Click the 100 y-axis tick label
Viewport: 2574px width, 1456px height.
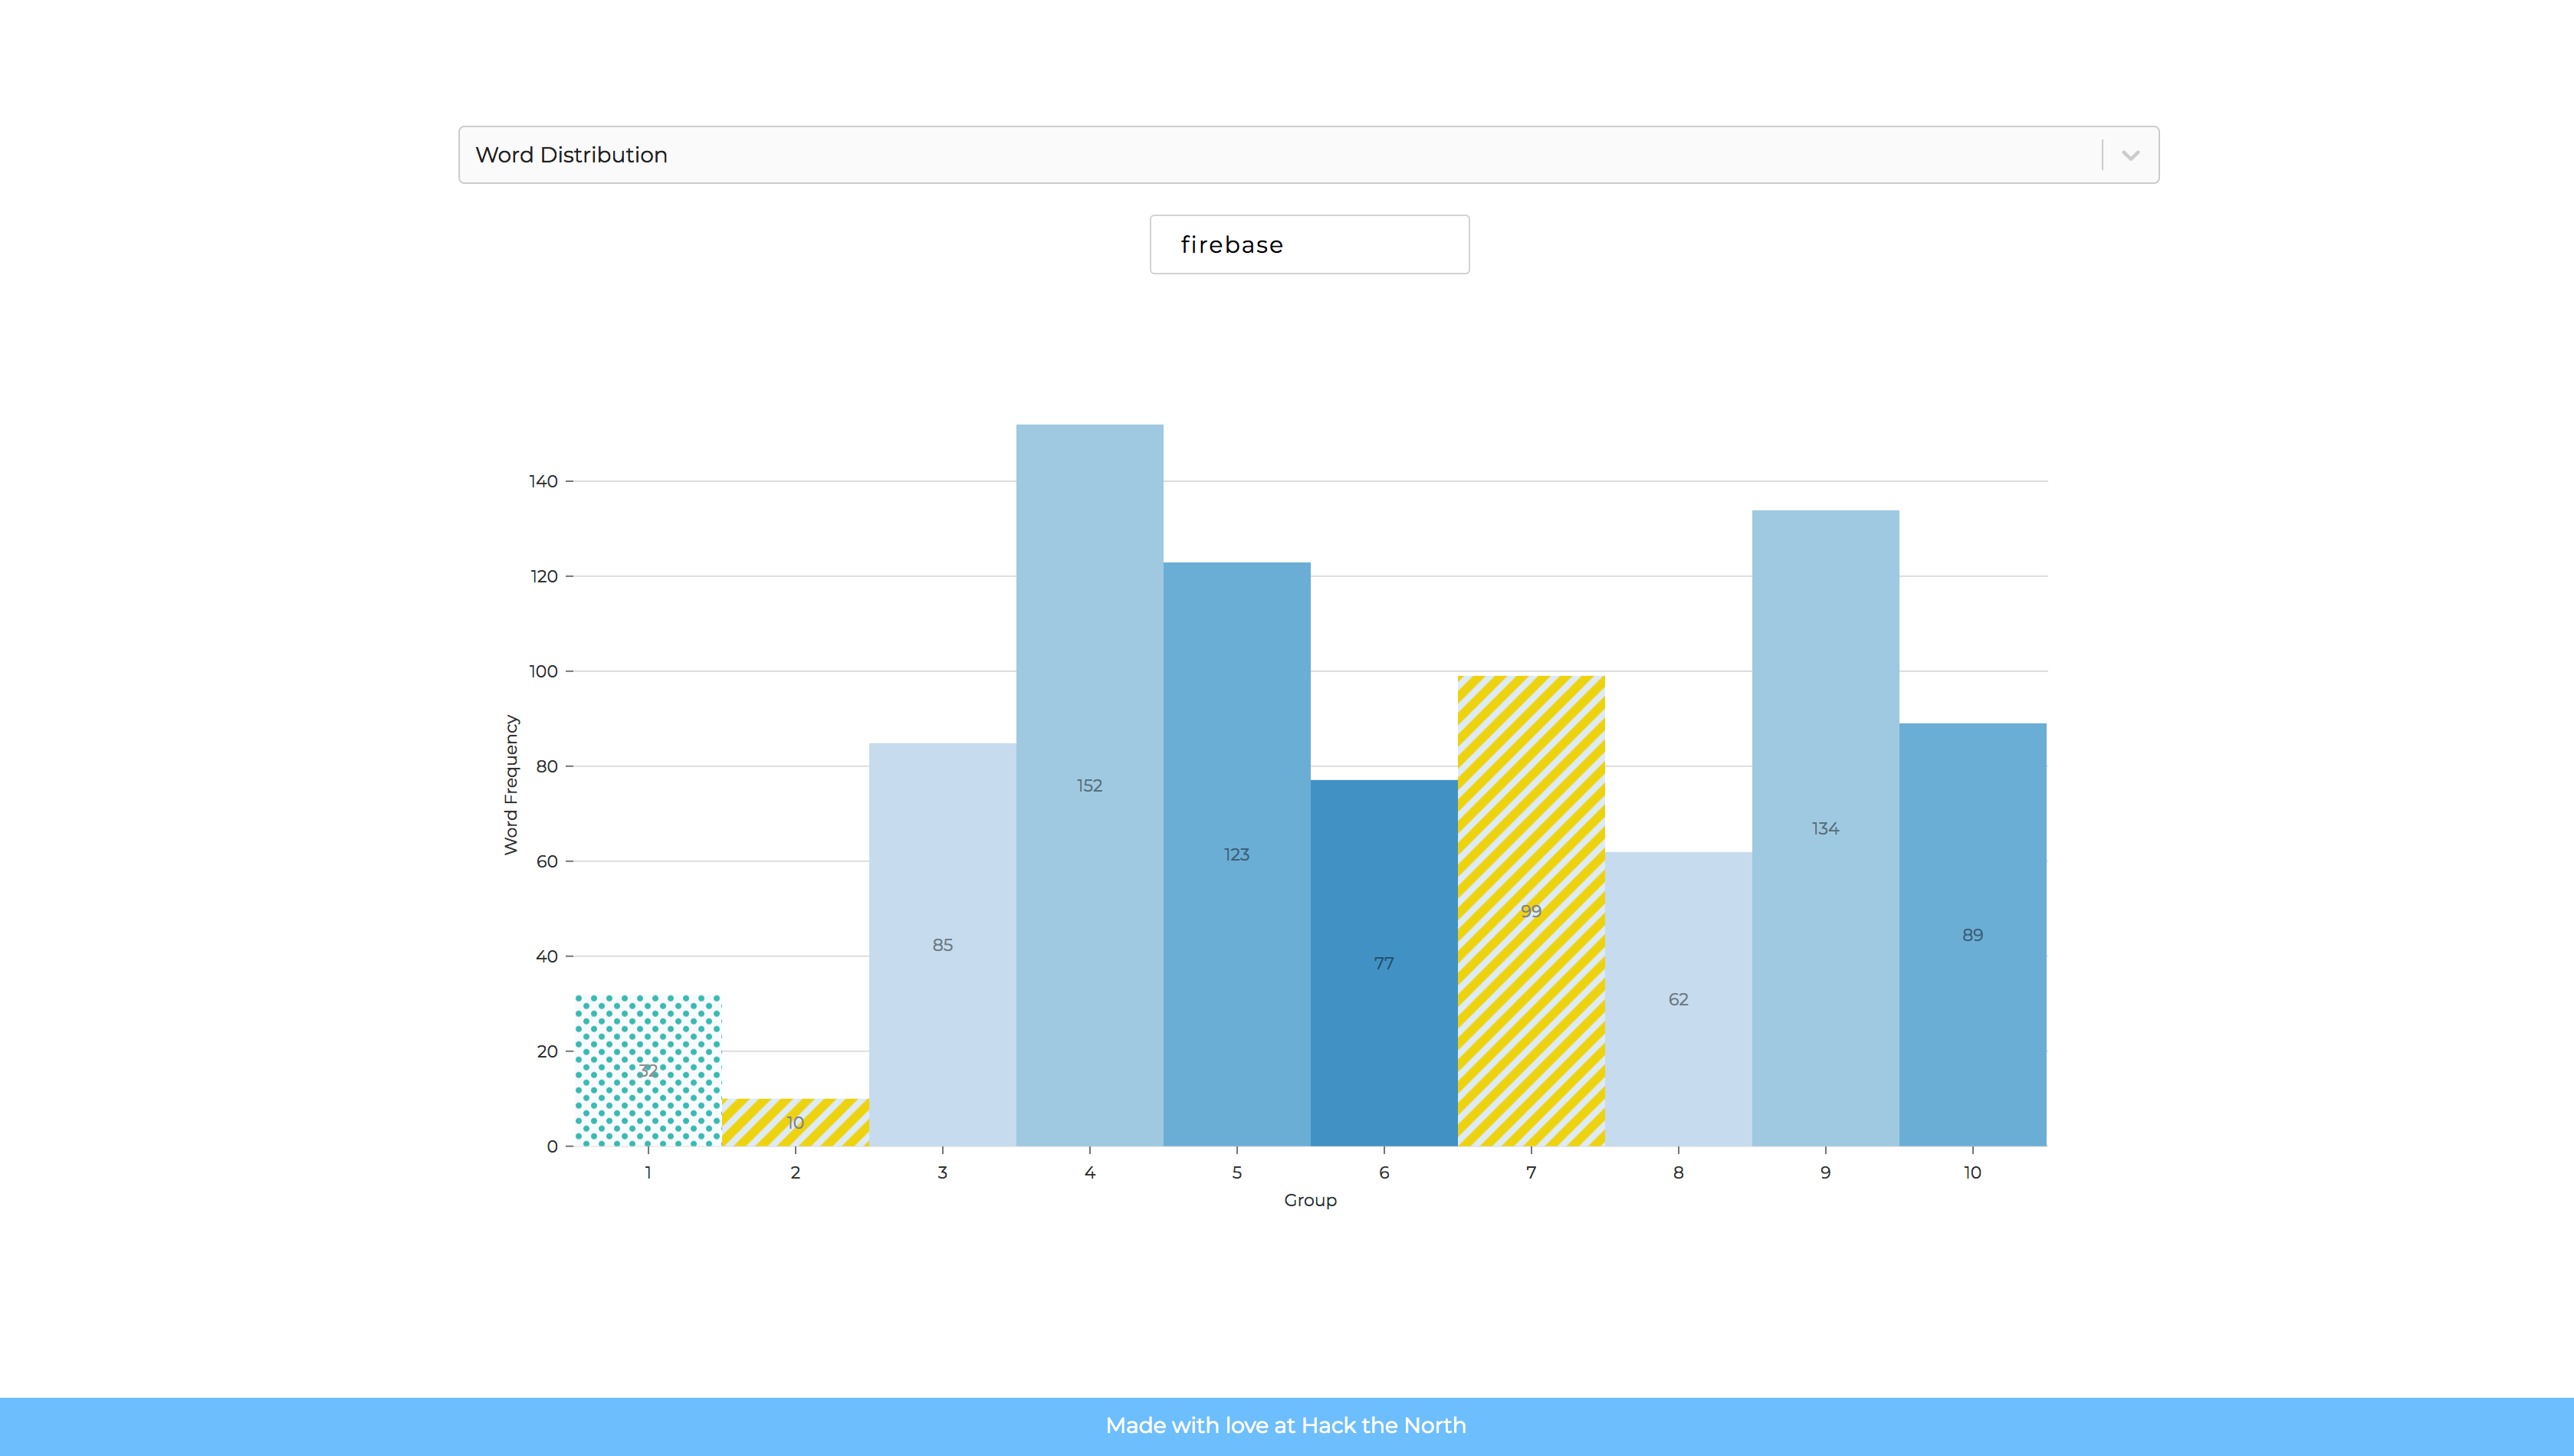(543, 671)
